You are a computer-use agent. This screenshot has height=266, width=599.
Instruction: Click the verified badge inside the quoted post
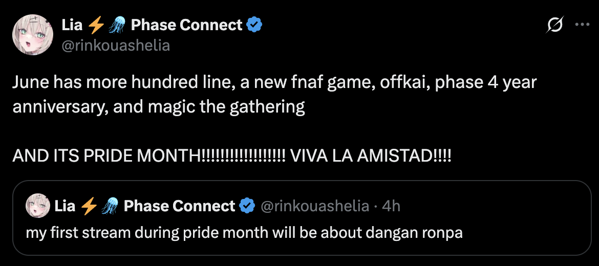[247, 206]
